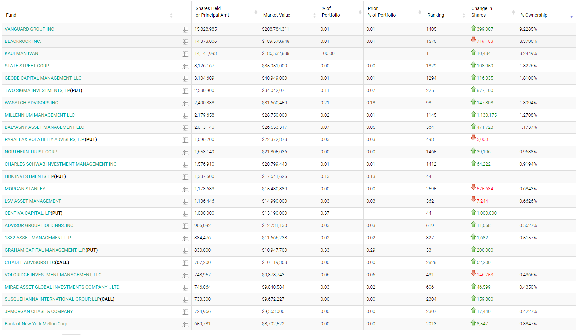Open CENTIVA CAPITAL, LP link
Viewport: 576px width, 335px height.
coord(28,213)
